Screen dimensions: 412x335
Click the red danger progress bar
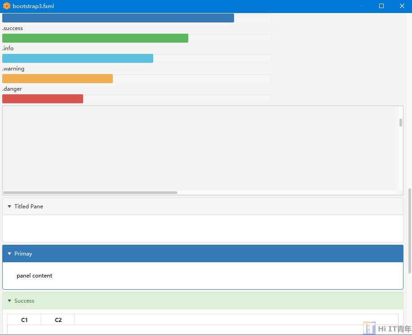click(x=42, y=99)
